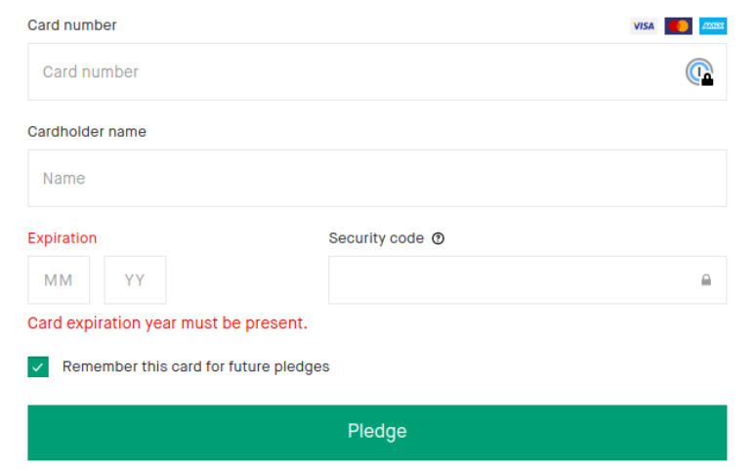Screen dimensions: 756x471
Task: Click the red 'Expiration' label
Action: pyautogui.click(x=63, y=238)
